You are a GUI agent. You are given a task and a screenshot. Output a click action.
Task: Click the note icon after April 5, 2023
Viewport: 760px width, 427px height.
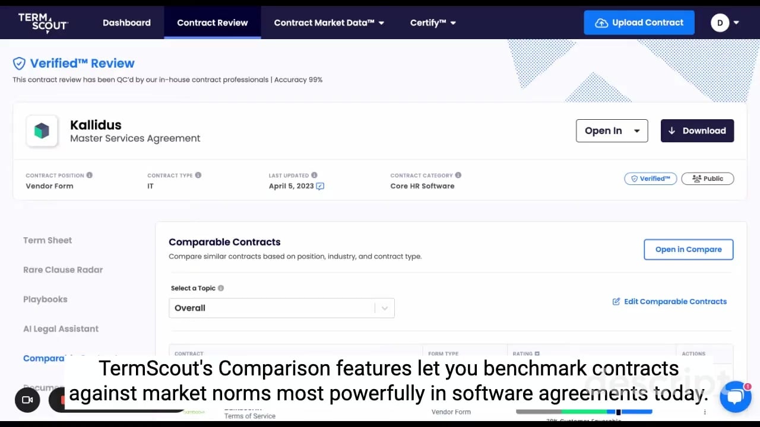tap(320, 186)
